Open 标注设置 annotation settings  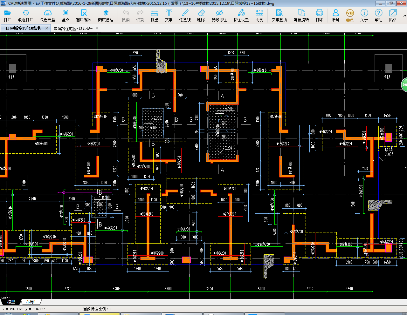pos(241,16)
